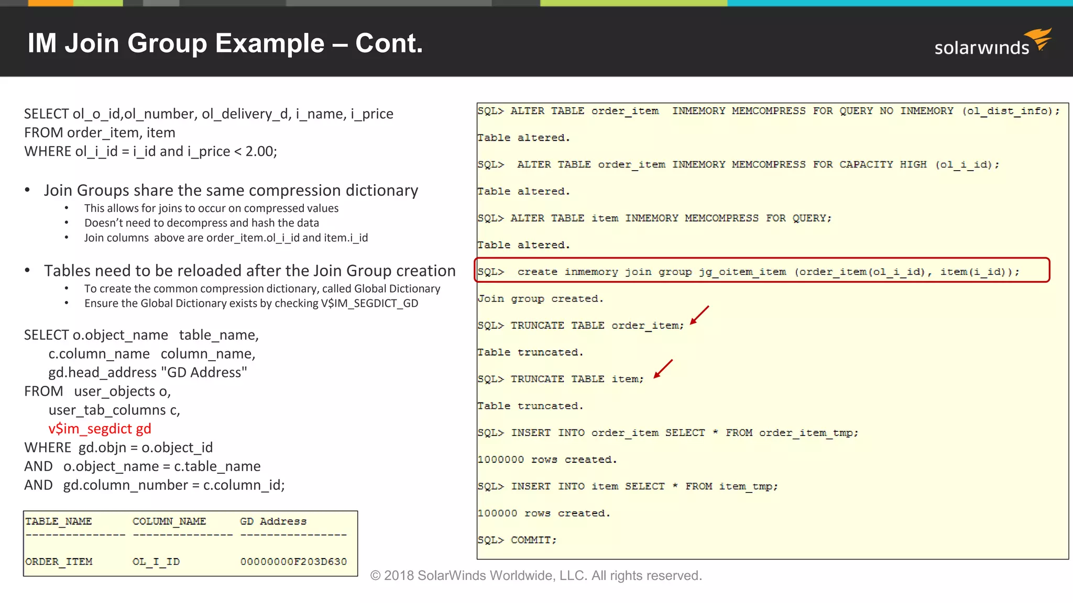Click 'WHERE gd.objn = o.object_id' line
1073x603 pixels.
(x=118, y=448)
